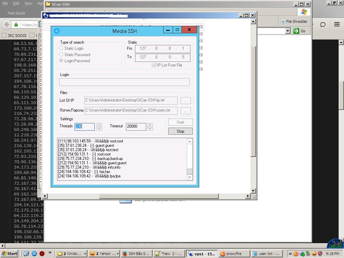The image size is (344, 258).
Task: Click log line 98.103.145.59 root;root
Action: tap(91, 141)
